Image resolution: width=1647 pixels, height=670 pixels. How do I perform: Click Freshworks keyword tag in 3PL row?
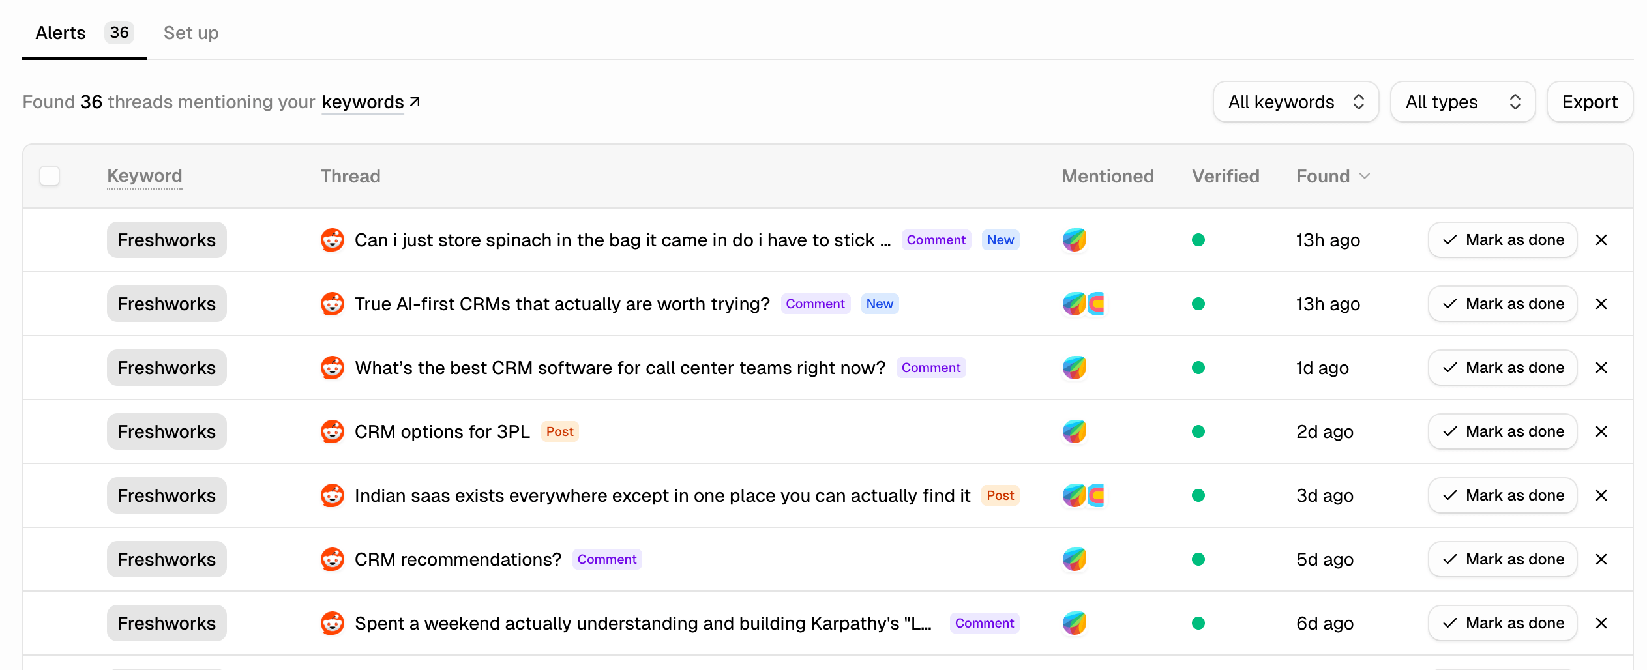(167, 431)
